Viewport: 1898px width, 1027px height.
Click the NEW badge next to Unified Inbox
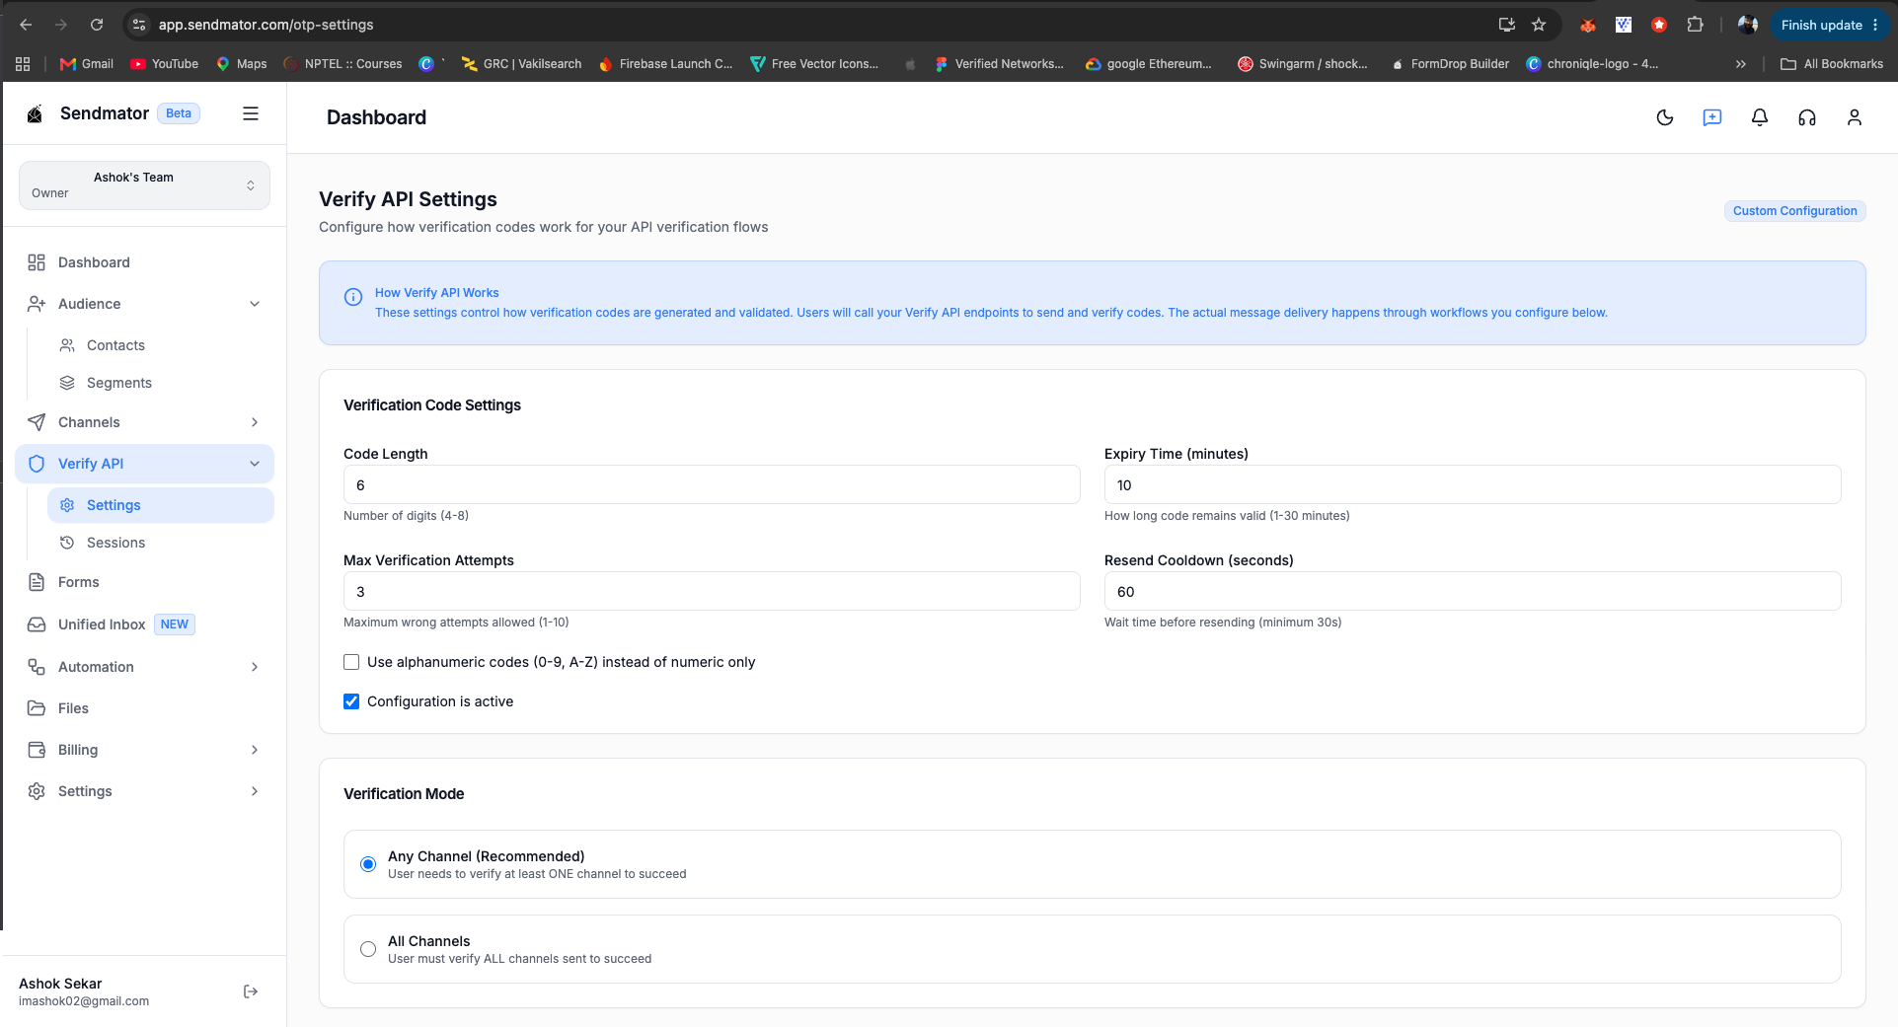click(x=175, y=624)
